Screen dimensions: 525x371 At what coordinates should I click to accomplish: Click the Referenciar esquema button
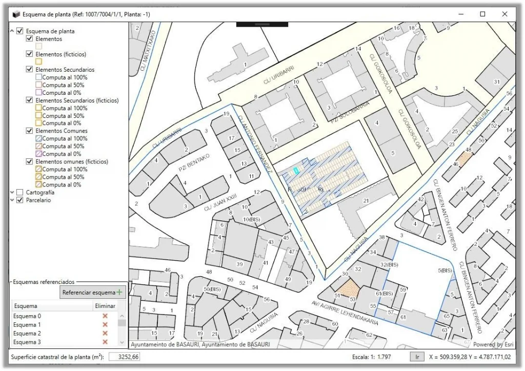pos(93,293)
